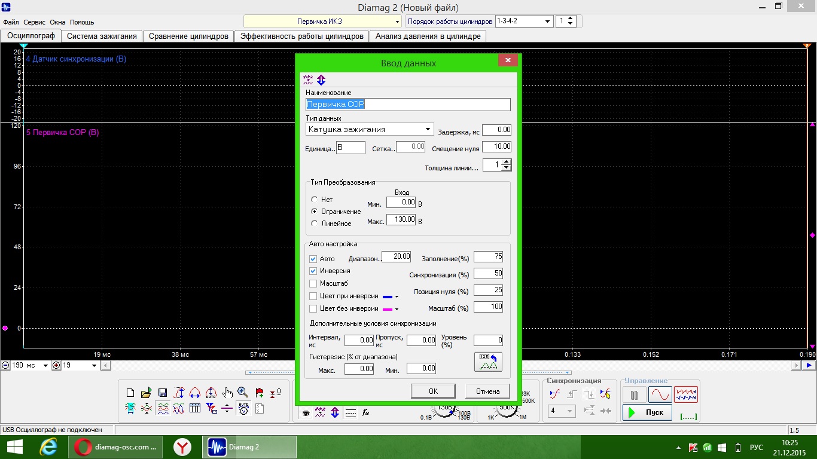Image resolution: width=817 pixels, height=459 pixels.
Task: Select the sine wave mode button
Action: pyautogui.click(x=660, y=394)
